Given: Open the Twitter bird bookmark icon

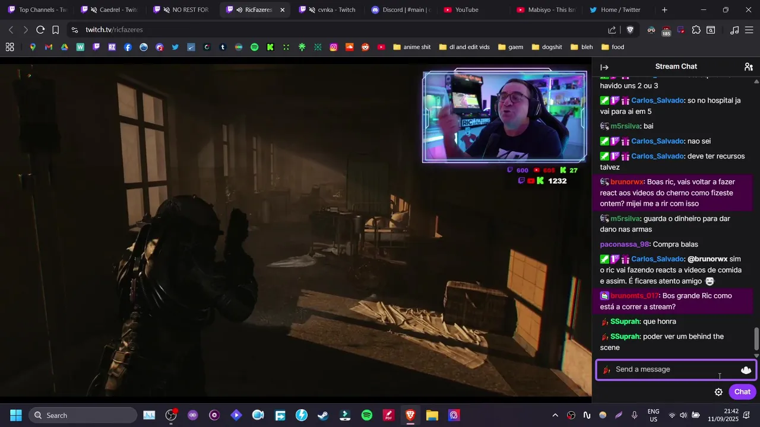Looking at the screenshot, I should tap(175, 47).
